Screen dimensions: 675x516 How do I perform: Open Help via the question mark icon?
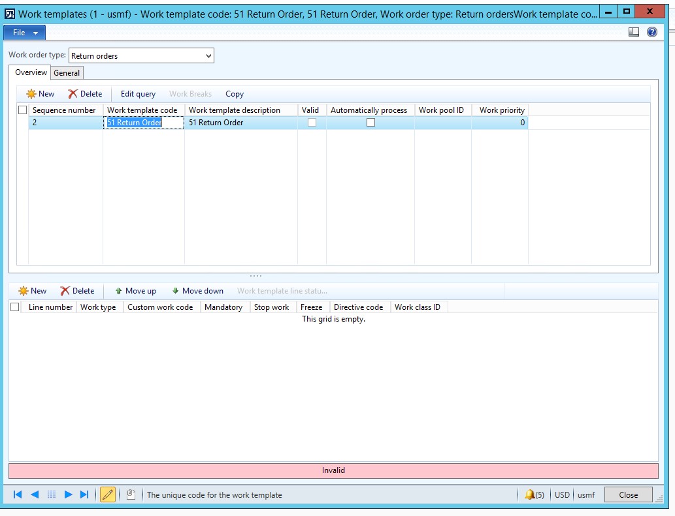pos(651,31)
